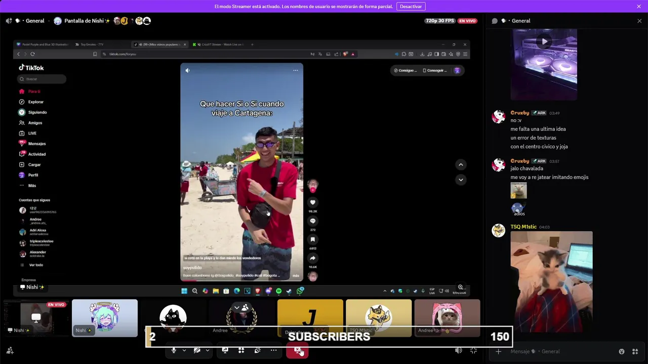The height and width of the screenshot is (364, 648).
Task: Close the General chat side panel
Action: point(639,21)
